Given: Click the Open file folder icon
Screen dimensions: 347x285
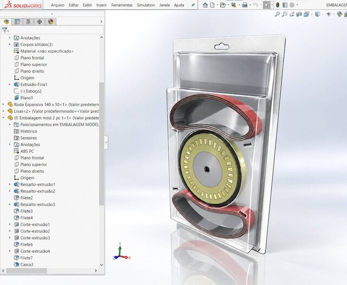Looking at the screenshot, I should (x=223, y=5).
